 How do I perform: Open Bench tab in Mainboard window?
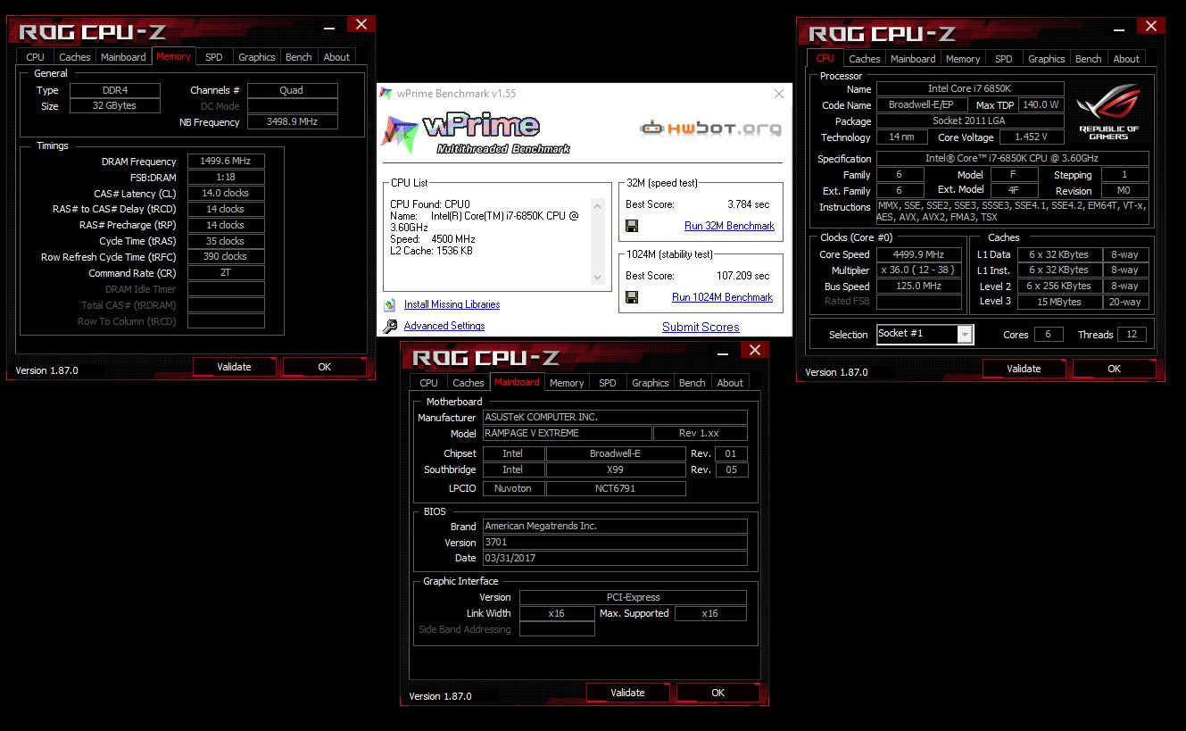[693, 383]
